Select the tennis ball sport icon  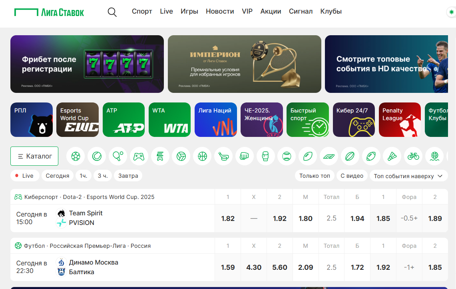coord(97,157)
